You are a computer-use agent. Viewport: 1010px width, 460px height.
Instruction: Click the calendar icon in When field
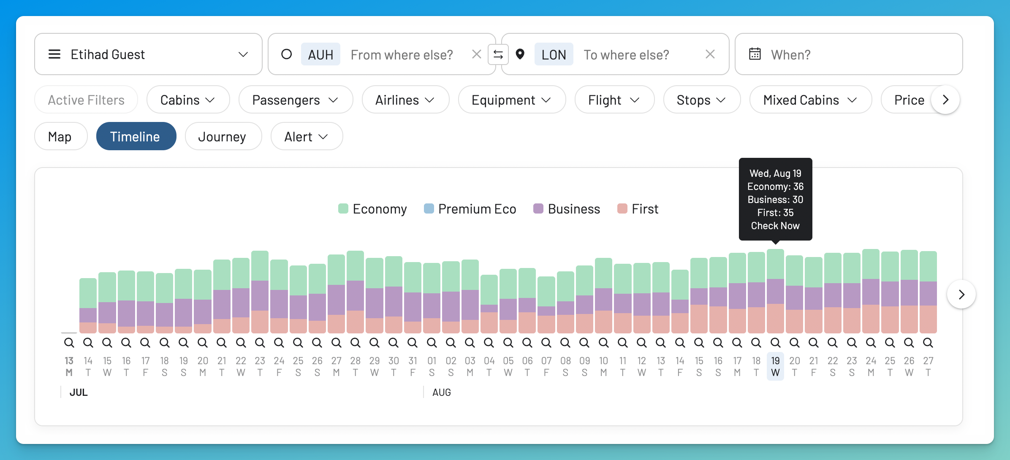[x=755, y=54]
